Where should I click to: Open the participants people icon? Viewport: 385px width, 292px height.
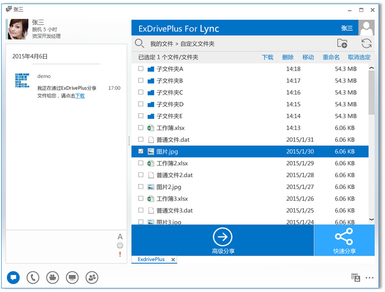92,278
